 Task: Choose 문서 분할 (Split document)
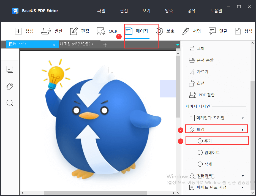pyautogui.click(x=201, y=60)
